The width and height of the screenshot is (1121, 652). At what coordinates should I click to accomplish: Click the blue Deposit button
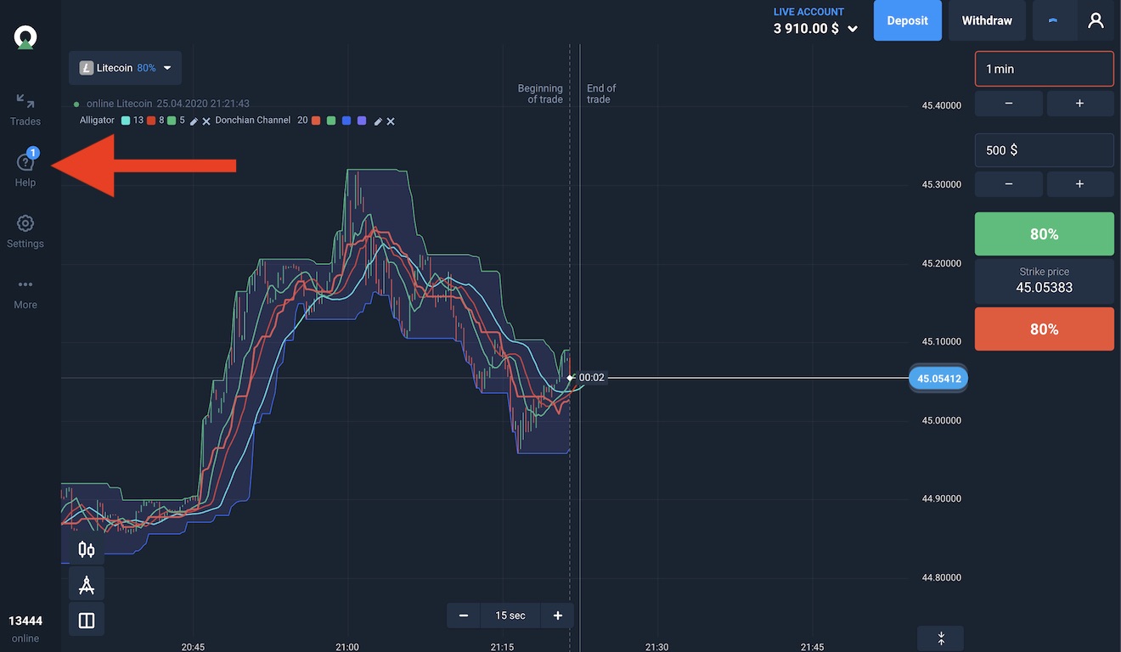coord(907,20)
